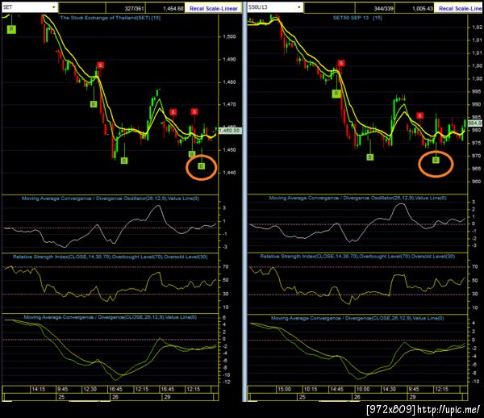Screen dimensions: 484x418
Task: Select the 327/351 field in the SET toolbar
Action: pyautogui.click(x=134, y=9)
